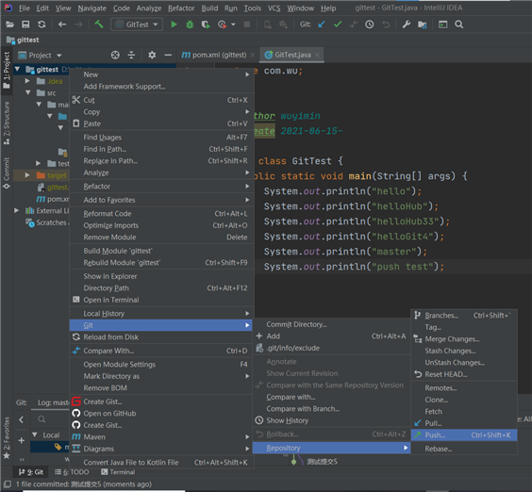This screenshot has height=492, width=532.
Task: Open the Terminal tool window tab
Action: point(118,472)
